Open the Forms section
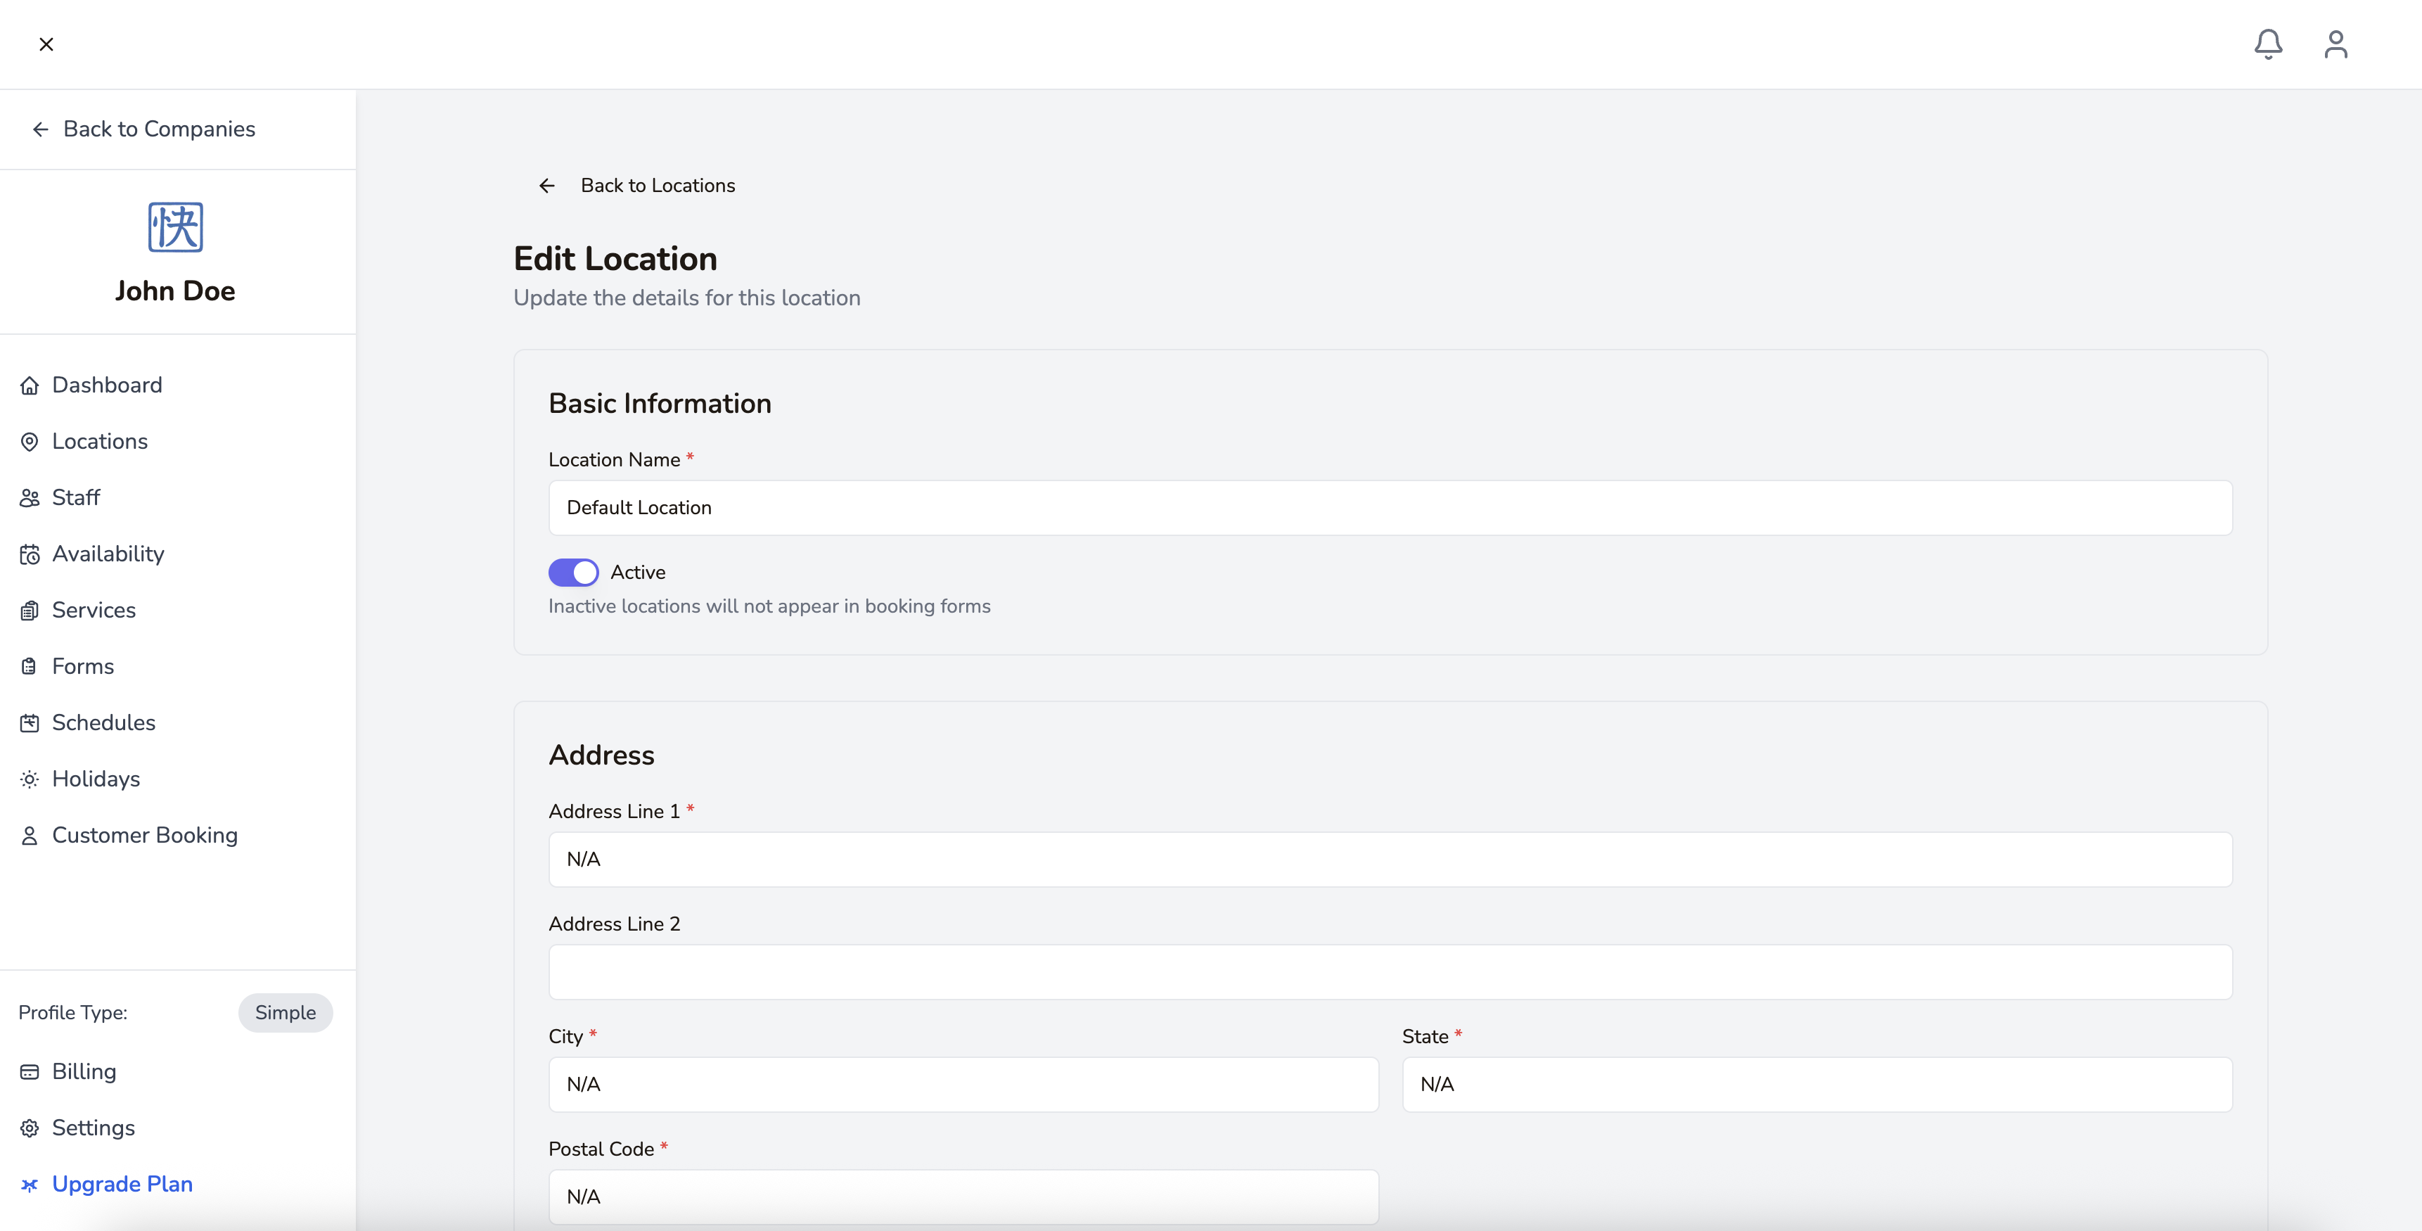2422x1231 pixels. pyautogui.click(x=82, y=666)
